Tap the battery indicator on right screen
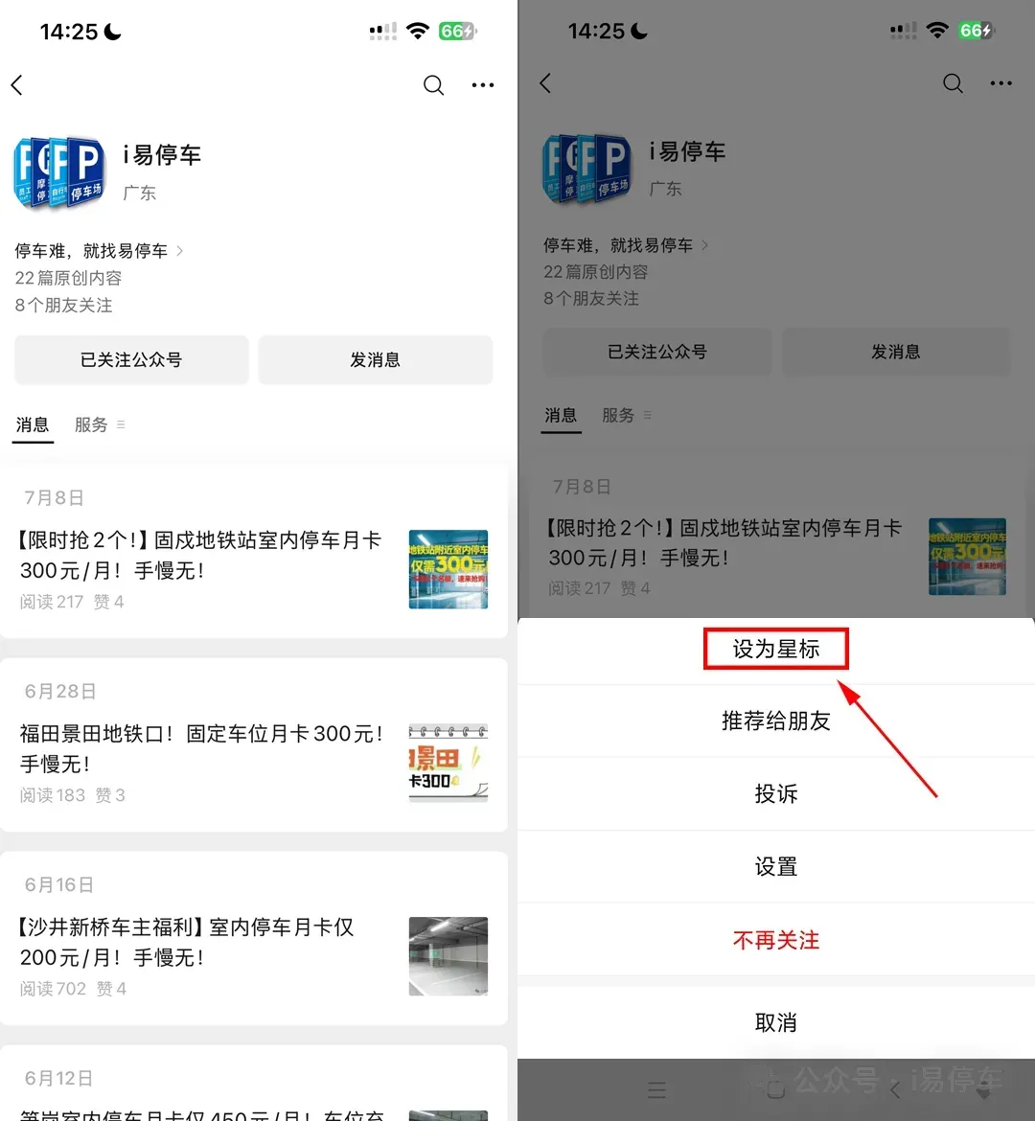1035x1121 pixels. [977, 30]
